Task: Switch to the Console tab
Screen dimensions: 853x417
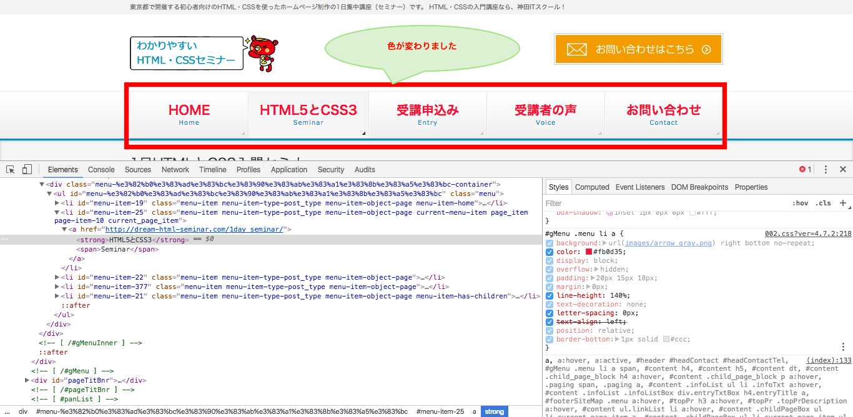Action: pos(101,170)
